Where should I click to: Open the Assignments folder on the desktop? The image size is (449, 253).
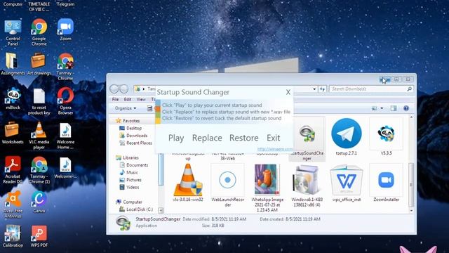click(x=13, y=64)
